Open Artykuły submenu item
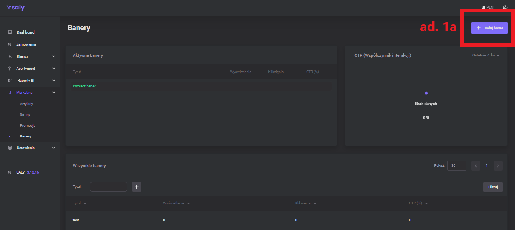This screenshot has width=515, height=230. point(26,104)
